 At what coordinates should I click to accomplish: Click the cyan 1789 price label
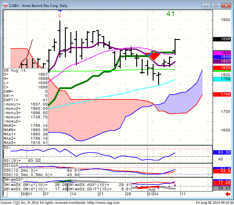(222, 79)
